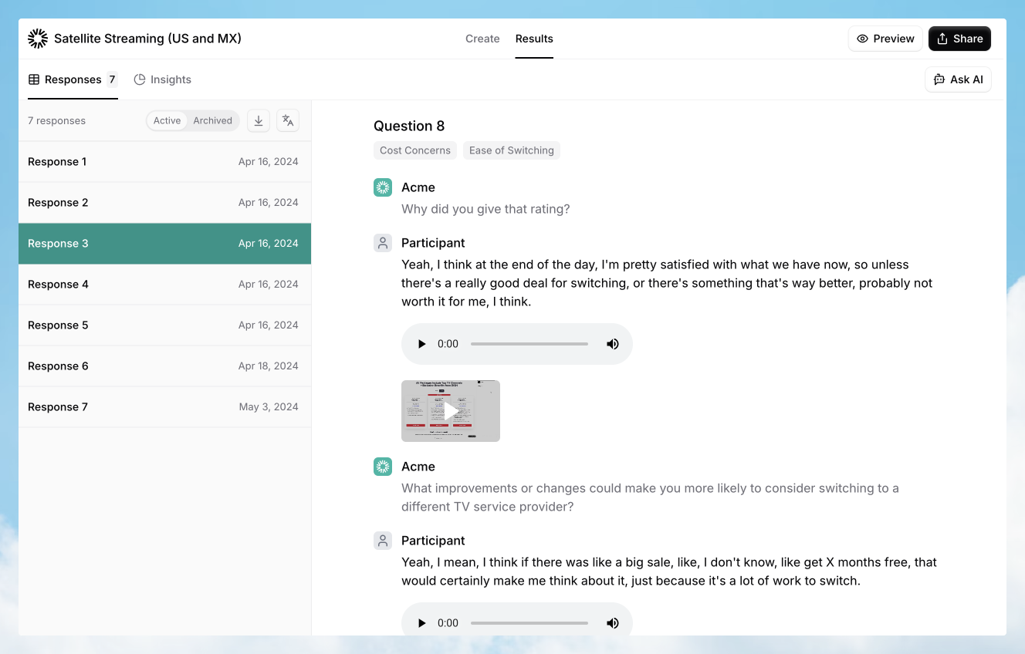The width and height of the screenshot is (1025, 654).
Task: Switch filter to Active responses
Action: [167, 120]
